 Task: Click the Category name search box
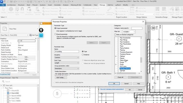tap(137, 28)
